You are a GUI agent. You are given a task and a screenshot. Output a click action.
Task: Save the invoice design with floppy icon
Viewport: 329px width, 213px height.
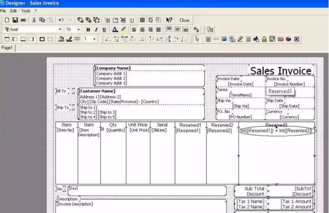pos(15,20)
